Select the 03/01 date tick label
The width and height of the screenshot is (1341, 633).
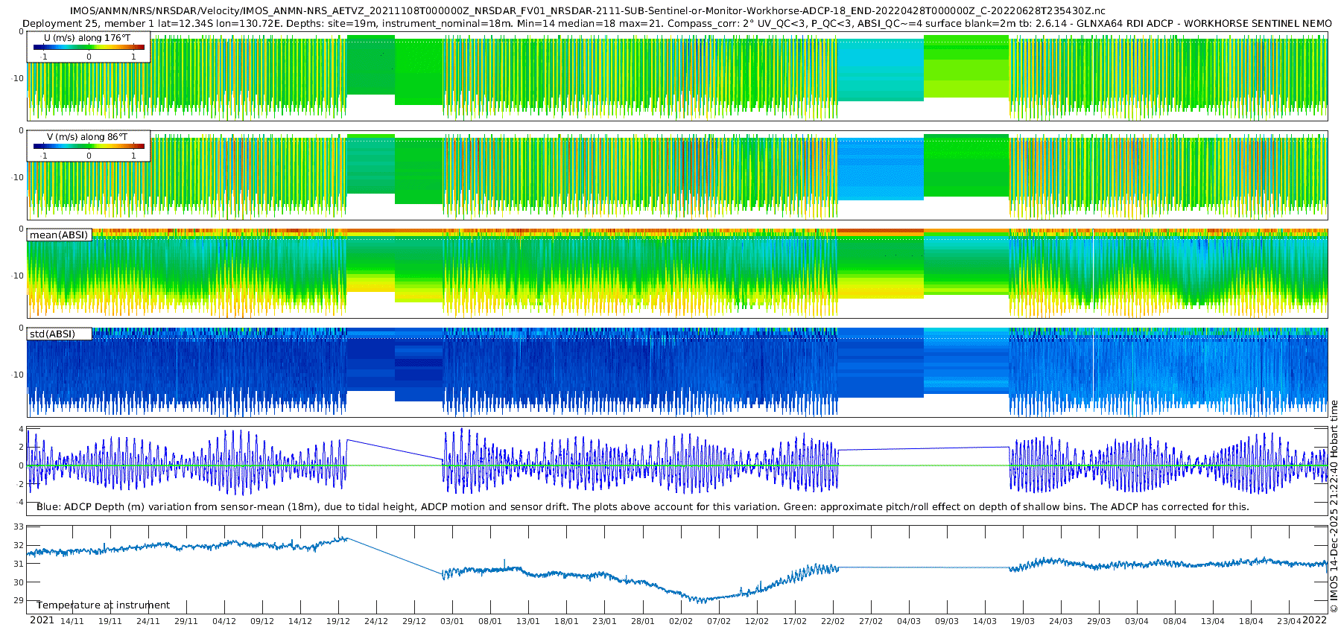(x=452, y=621)
